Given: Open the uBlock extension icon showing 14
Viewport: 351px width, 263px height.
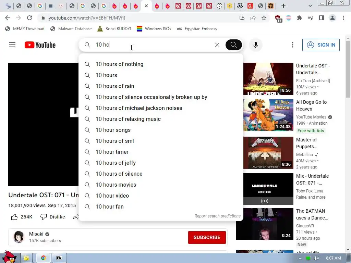Looking at the screenshot, I should 278,18.
